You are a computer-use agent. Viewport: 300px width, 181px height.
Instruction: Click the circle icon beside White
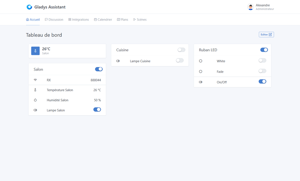(200, 61)
